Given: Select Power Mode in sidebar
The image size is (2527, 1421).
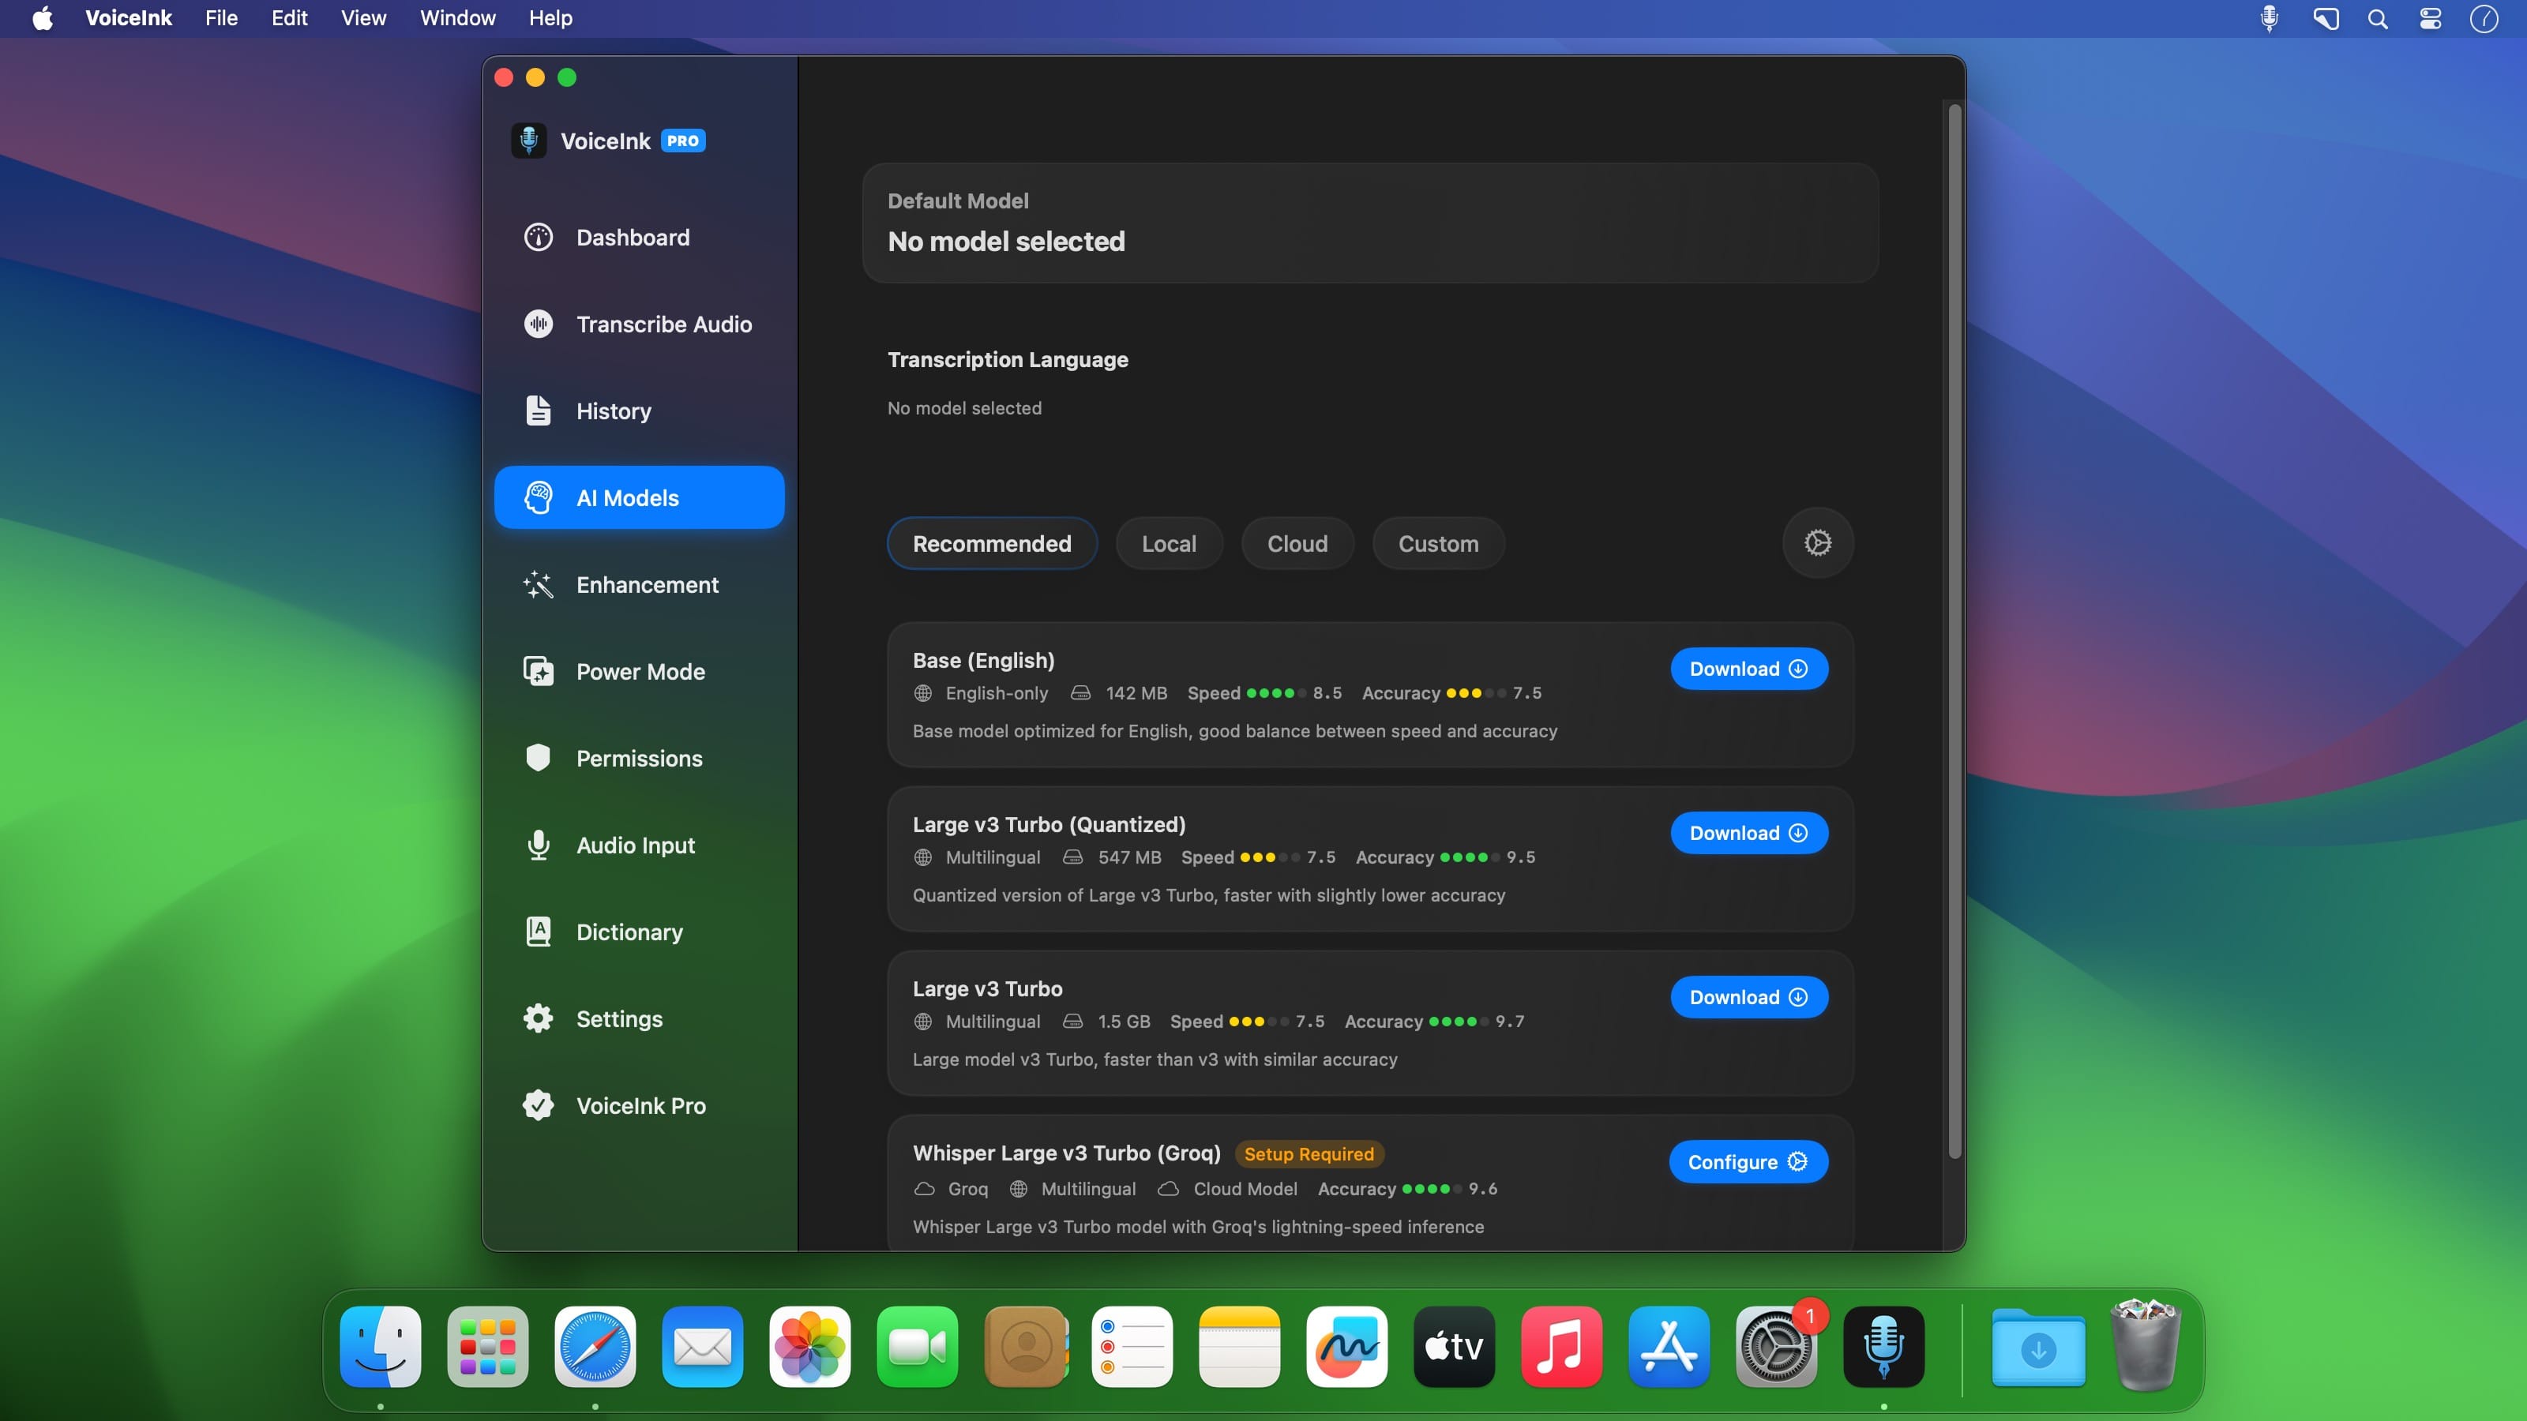Looking at the screenshot, I should [640, 672].
